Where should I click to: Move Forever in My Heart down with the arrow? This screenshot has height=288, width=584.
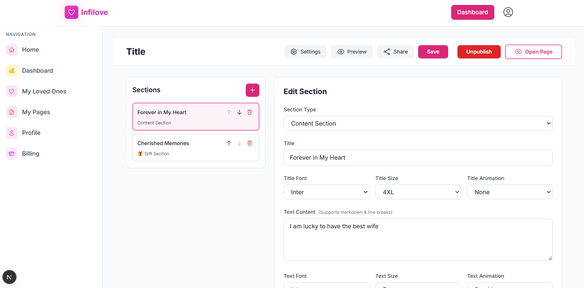(x=239, y=112)
